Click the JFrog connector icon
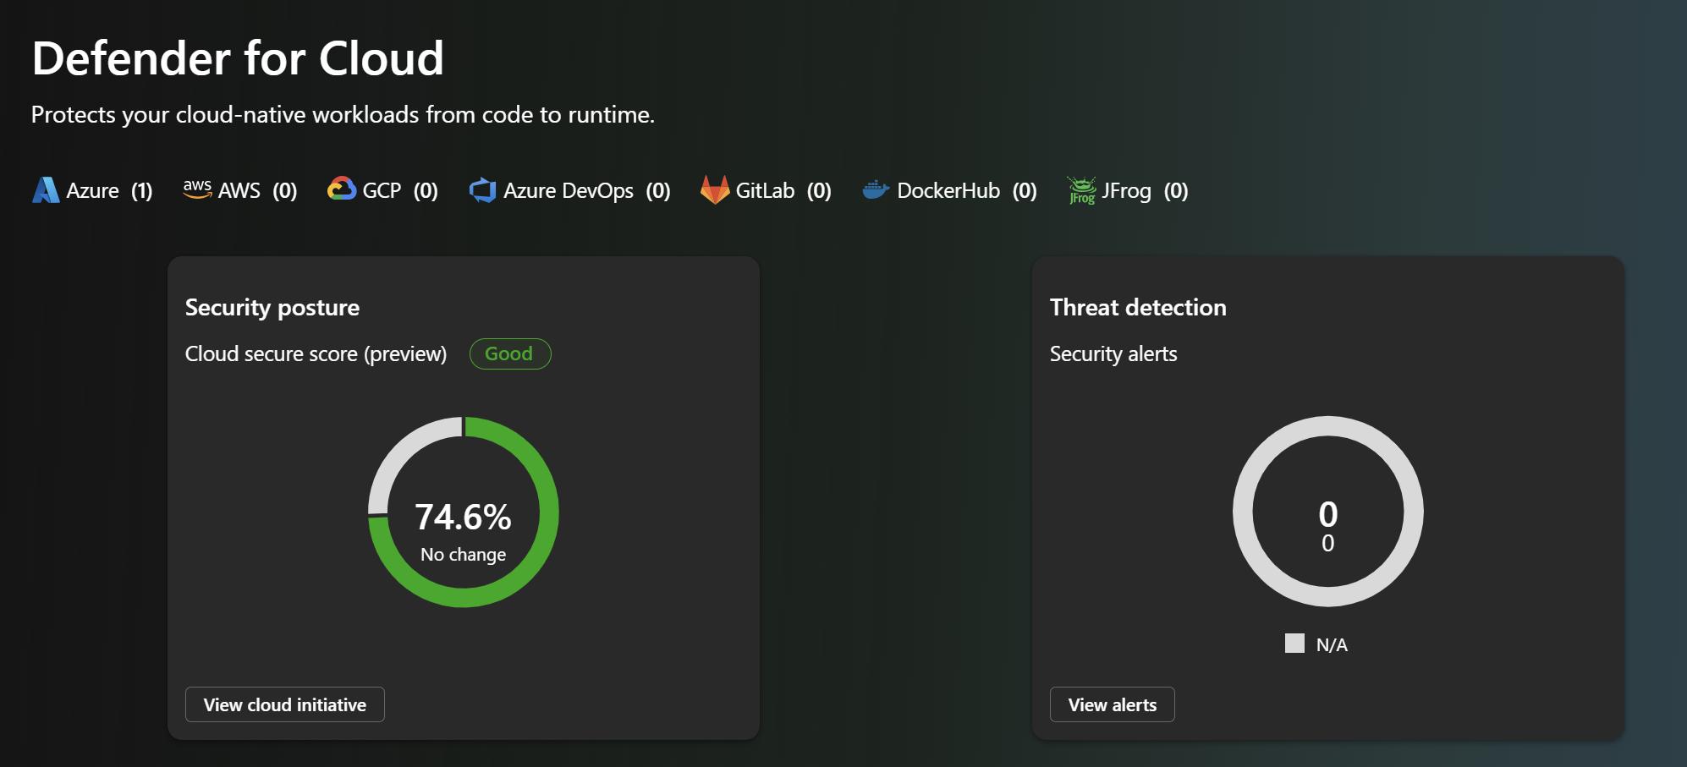Image resolution: width=1687 pixels, height=767 pixels. point(1080,190)
